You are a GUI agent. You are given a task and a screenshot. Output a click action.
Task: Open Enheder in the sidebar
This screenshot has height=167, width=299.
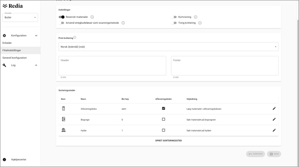pyautogui.click(x=7, y=43)
